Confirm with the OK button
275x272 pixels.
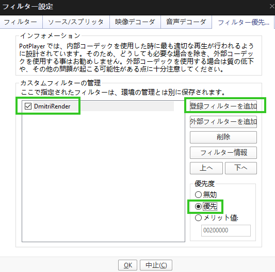pyautogui.click(x=127, y=265)
